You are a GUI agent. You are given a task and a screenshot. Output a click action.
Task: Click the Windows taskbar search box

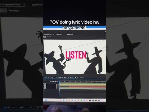(x=54, y=100)
